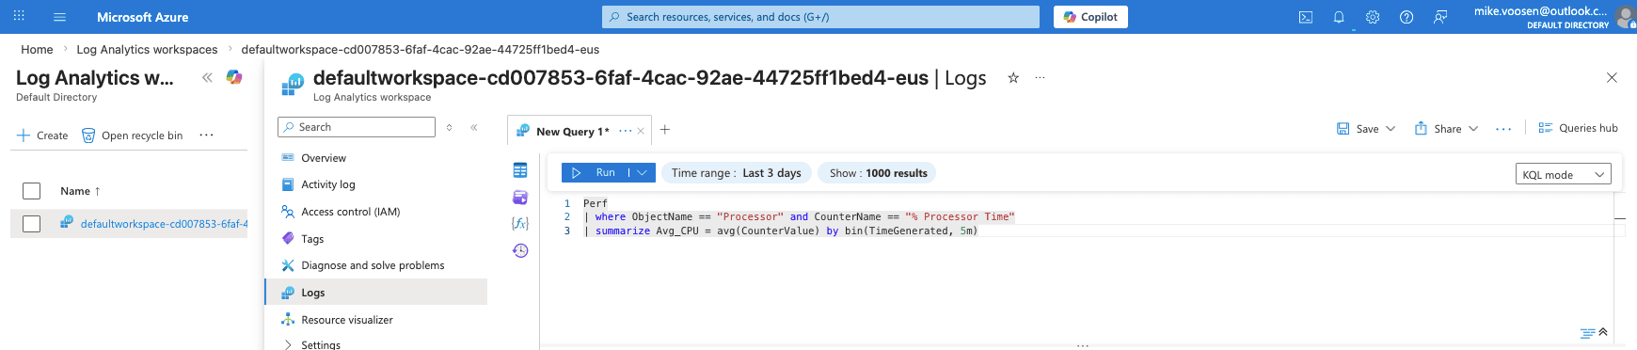Open the notifications bell
The width and height of the screenshot is (1637, 350).
[1339, 17]
